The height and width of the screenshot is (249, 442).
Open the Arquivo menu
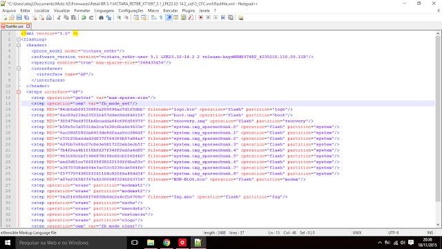click(x=9, y=10)
